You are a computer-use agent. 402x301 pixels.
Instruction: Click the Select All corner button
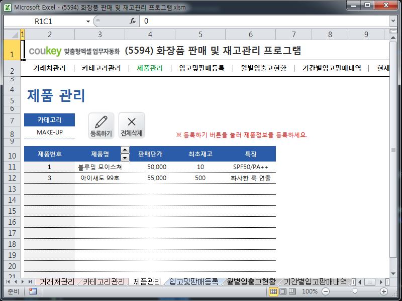point(12,34)
